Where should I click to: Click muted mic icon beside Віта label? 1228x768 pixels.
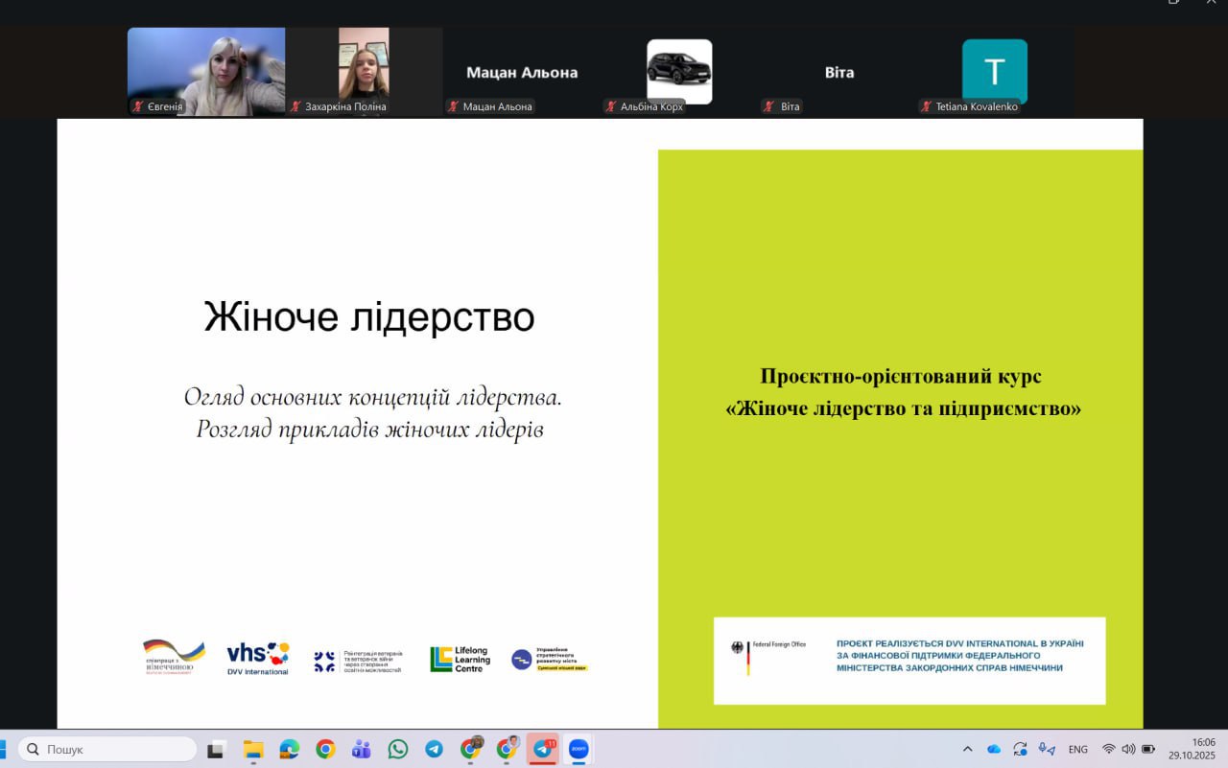(769, 106)
